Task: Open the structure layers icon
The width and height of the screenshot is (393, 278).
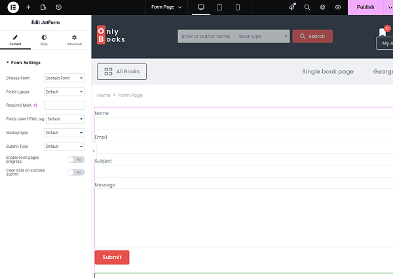Action: pyautogui.click(x=322, y=7)
